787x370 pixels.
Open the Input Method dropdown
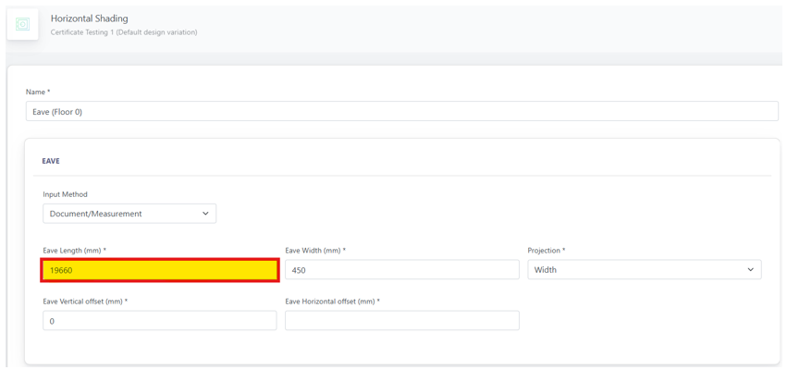(129, 214)
